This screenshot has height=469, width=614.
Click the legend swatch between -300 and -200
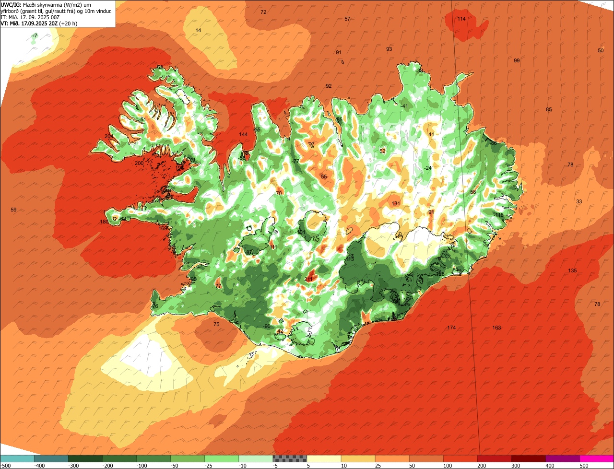pos(85,458)
